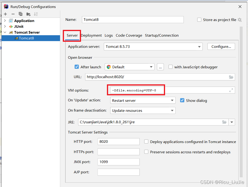Click the Configure... button

click(x=221, y=47)
